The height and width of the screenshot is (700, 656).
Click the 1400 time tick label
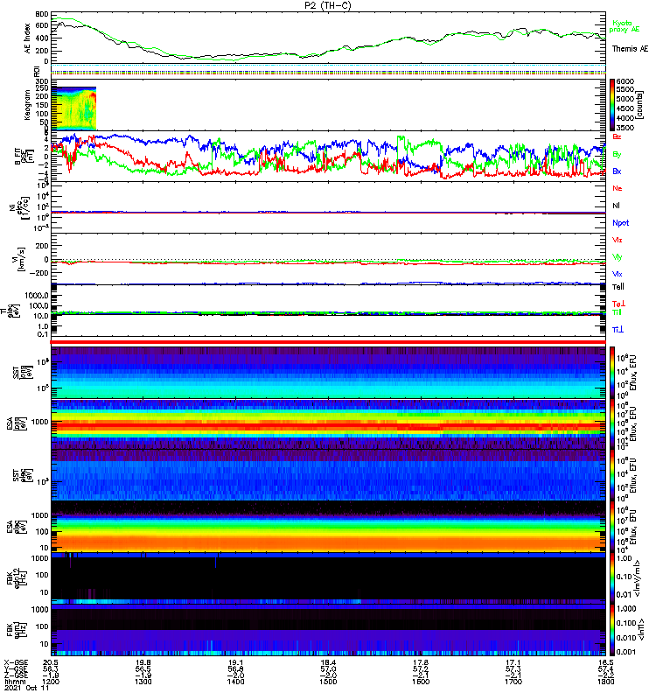pos(235,682)
